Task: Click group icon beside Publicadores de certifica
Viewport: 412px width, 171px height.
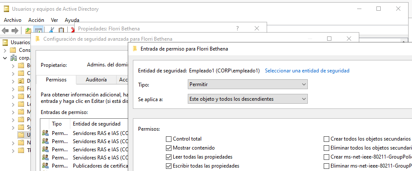Action: 45,166
